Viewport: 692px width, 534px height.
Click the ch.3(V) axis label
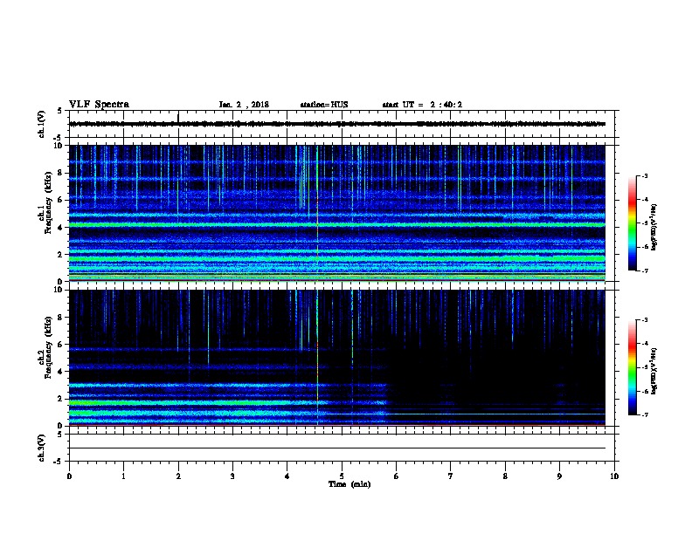42,448
